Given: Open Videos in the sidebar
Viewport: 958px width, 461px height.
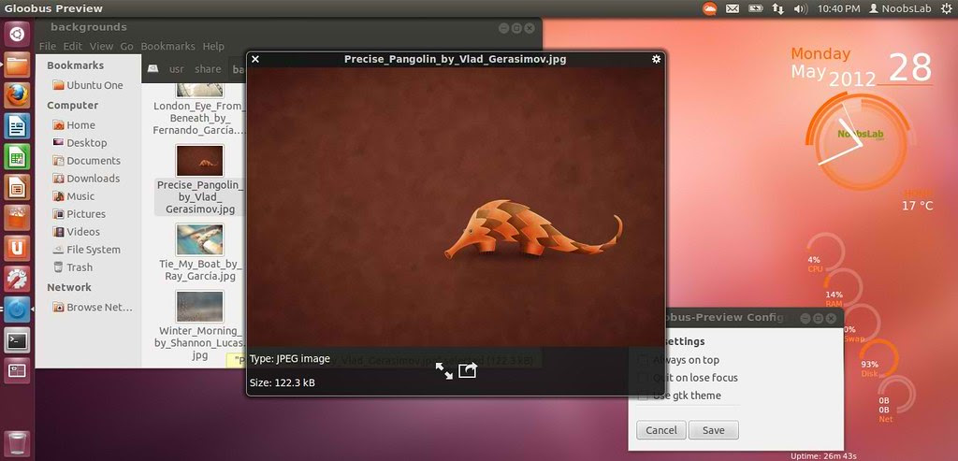Looking at the screenshot, I should [x=77, y=231].
